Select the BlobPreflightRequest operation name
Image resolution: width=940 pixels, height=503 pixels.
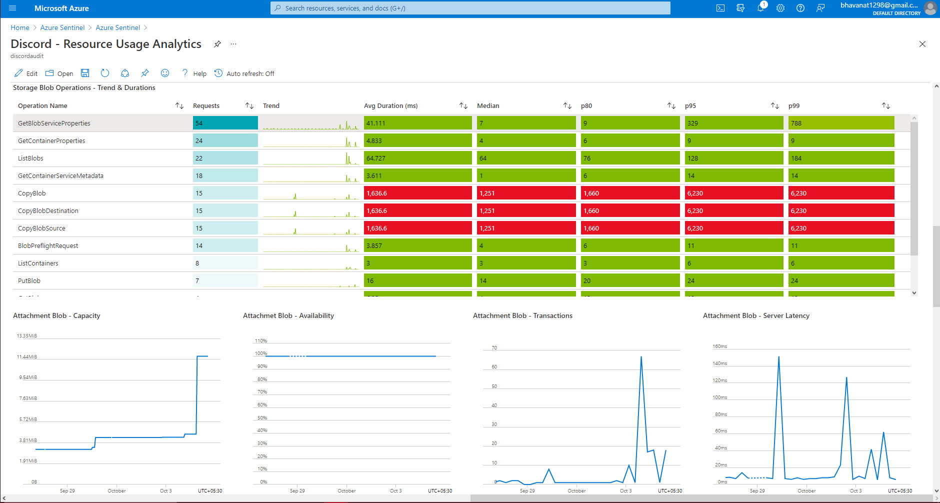click(48, 245)
